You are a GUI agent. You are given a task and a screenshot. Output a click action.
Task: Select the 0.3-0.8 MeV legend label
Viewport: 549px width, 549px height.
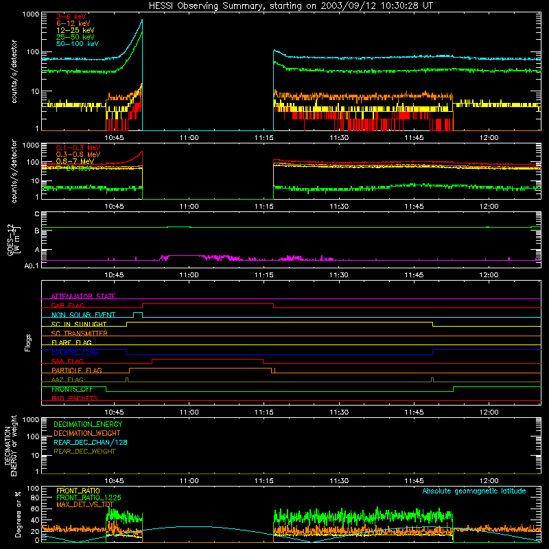[78, 154]
